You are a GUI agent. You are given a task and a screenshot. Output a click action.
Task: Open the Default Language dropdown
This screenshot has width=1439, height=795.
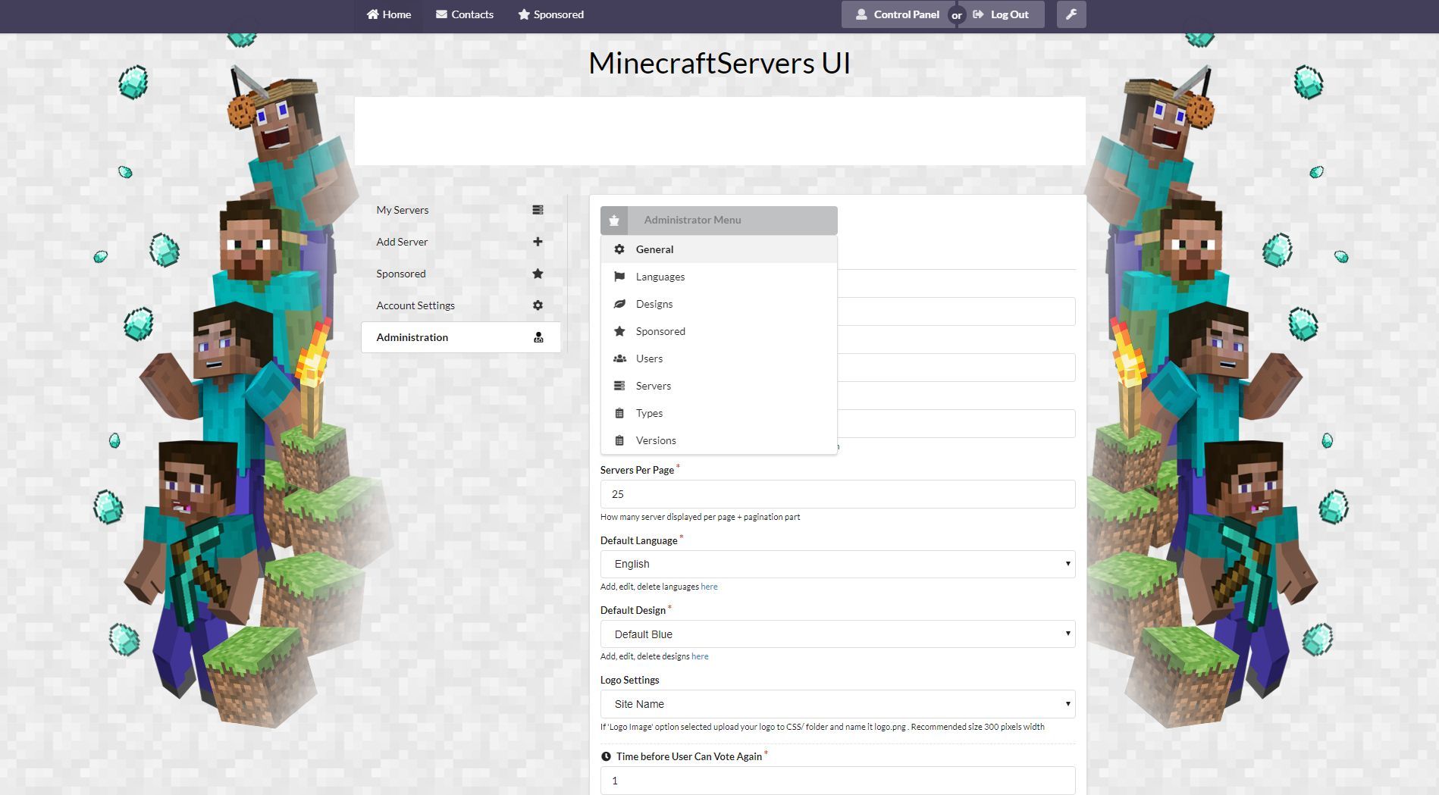pyautogui.click(x=838, y=564)
